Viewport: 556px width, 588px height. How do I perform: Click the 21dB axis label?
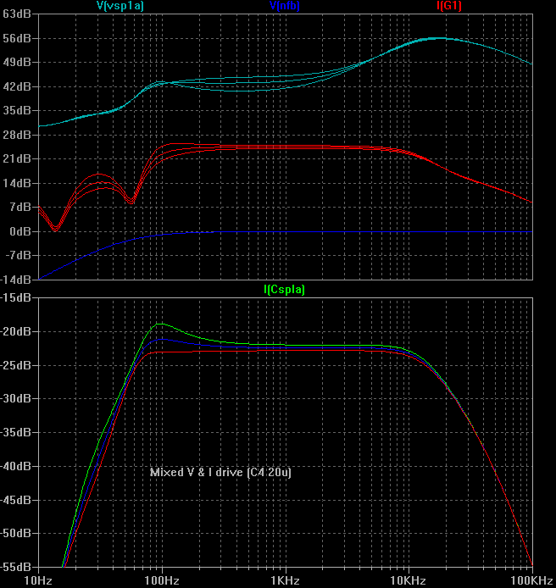(x=16, y=159)
